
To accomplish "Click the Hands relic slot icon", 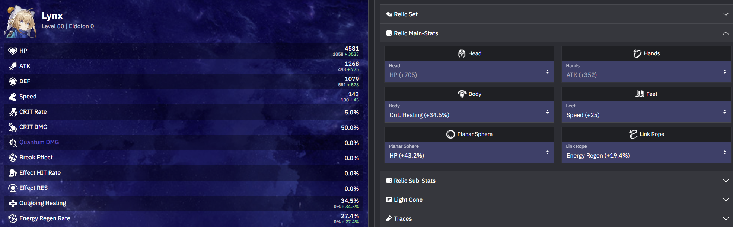I will [x=637, y=53].
